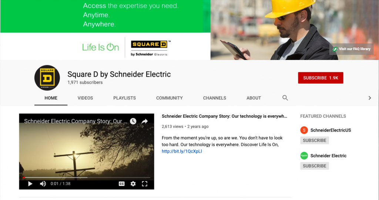Open the channel search magnifier icon
379x200 pixels.
click(x=285, y=98)
